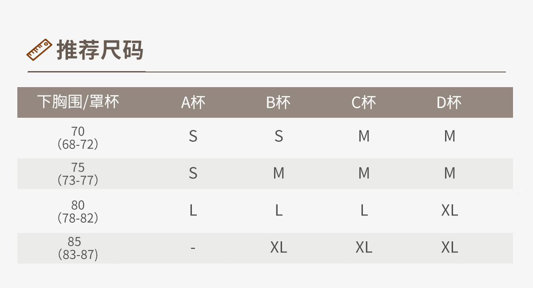Click the ruler icon beside 推荐尺码

[x=39, y=50]
